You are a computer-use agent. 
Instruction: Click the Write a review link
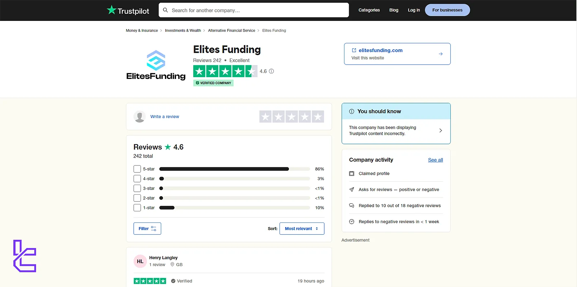[x=164, y=116]
